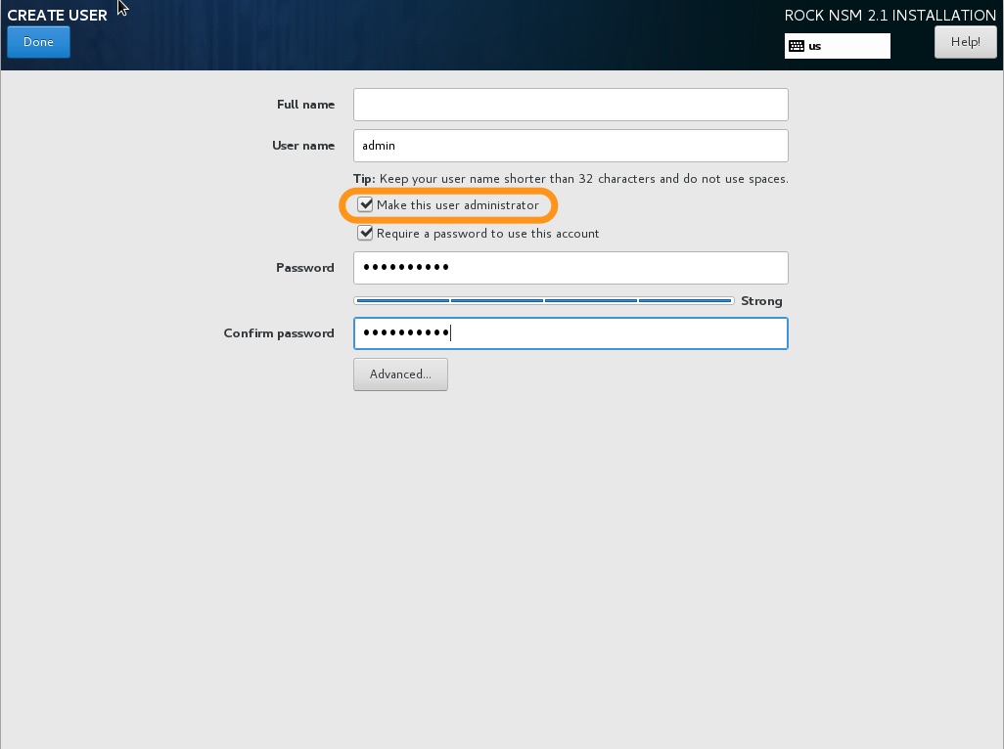The image size is (1004, 749).
Task: Click the keyboard layout icon
Action: (796, 46)
